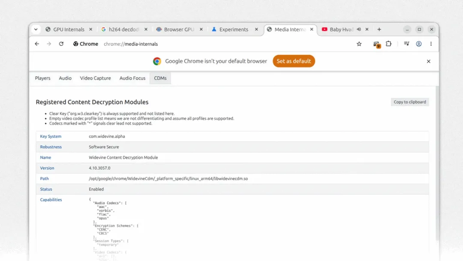This screenshot has width=463, height=261.
Task: Select the Key System label
Action: [x=51, y=136]
